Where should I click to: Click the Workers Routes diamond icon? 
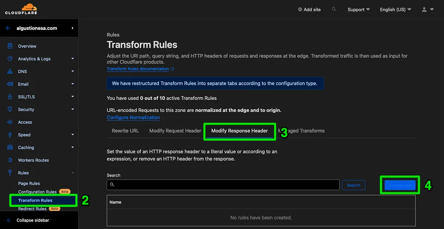[x=10, y=160]
